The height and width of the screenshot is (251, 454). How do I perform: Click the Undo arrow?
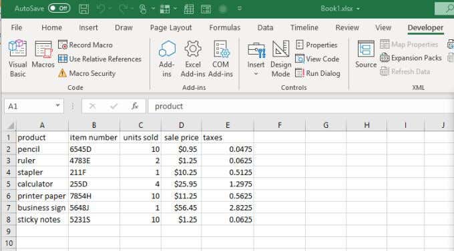[101, 9]
